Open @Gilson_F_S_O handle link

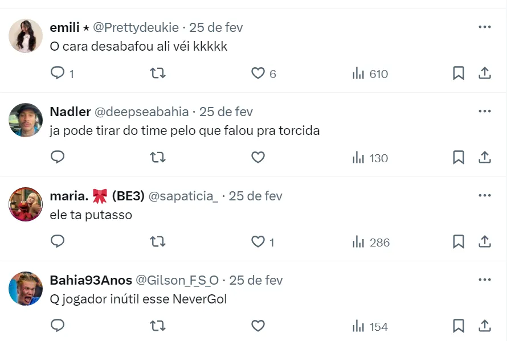pos(177,280)
